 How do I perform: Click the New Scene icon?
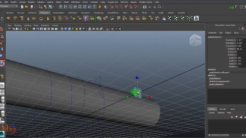coord(22,7)
